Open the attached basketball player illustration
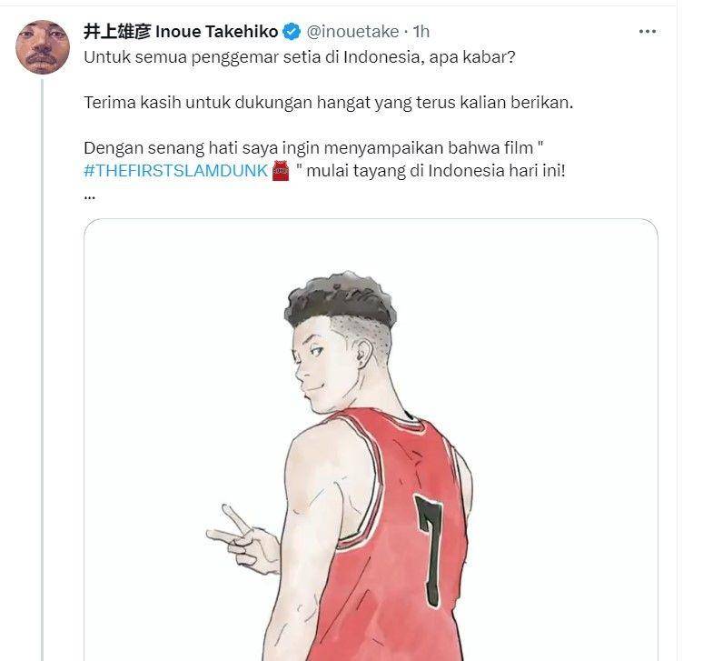Image resolution: width=703 pixels, height=661 pixels. tap(371, 440)
